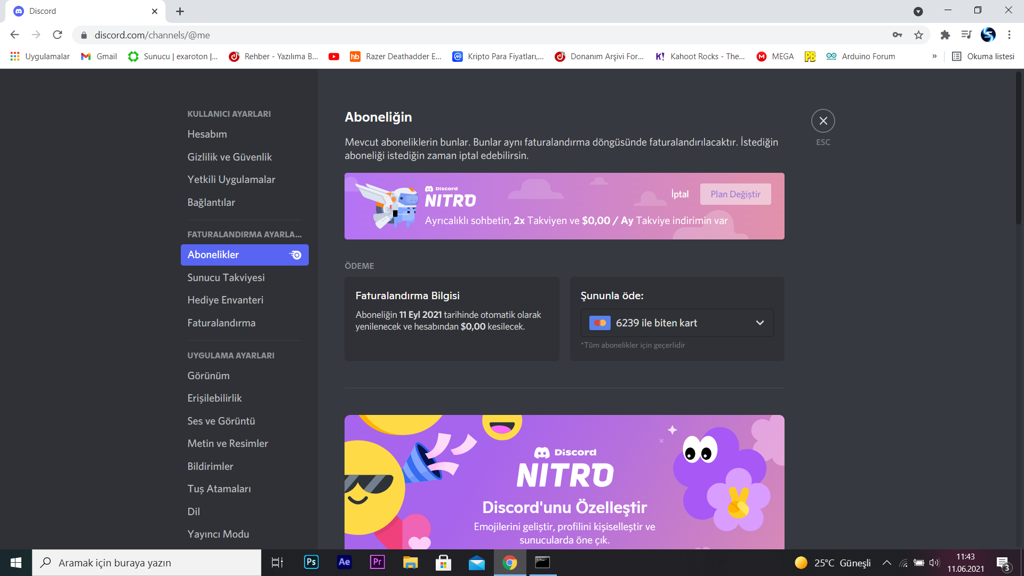Screen dimensions: 1024x576
Task: Click Windows search box
Action: [x=147, y=563]
